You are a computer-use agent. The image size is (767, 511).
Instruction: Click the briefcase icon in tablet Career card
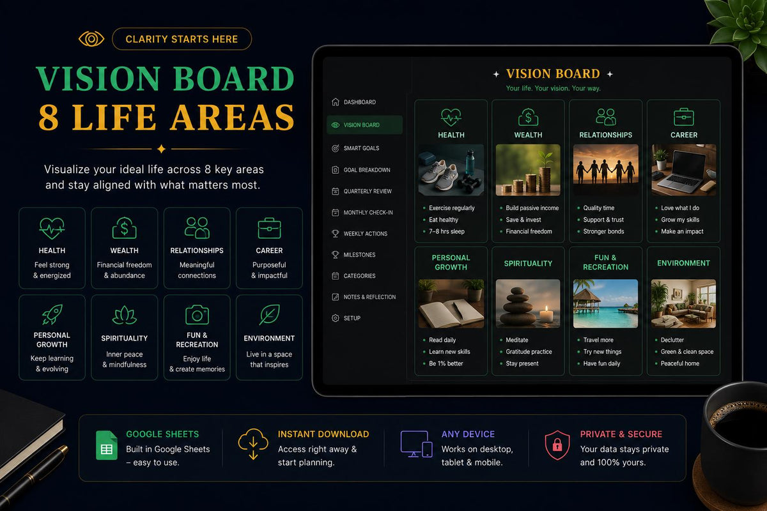pyautogui.click(x=684, y=117)
